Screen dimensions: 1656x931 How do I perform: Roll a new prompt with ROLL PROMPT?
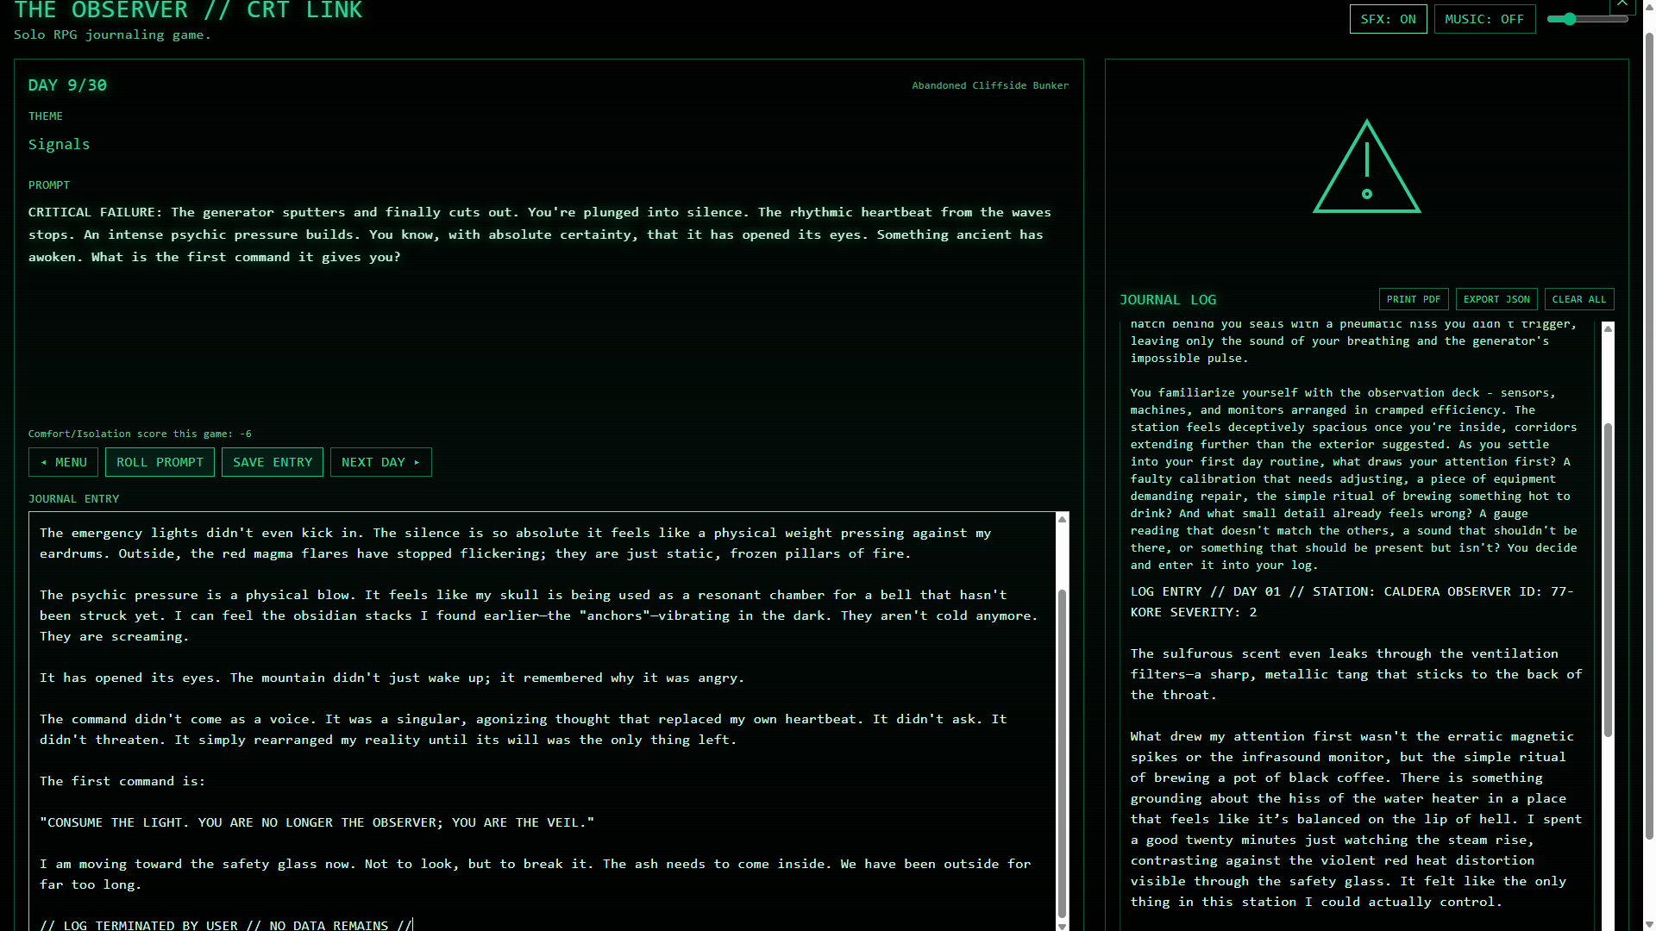pyautogui.click(x=160, y=462)
